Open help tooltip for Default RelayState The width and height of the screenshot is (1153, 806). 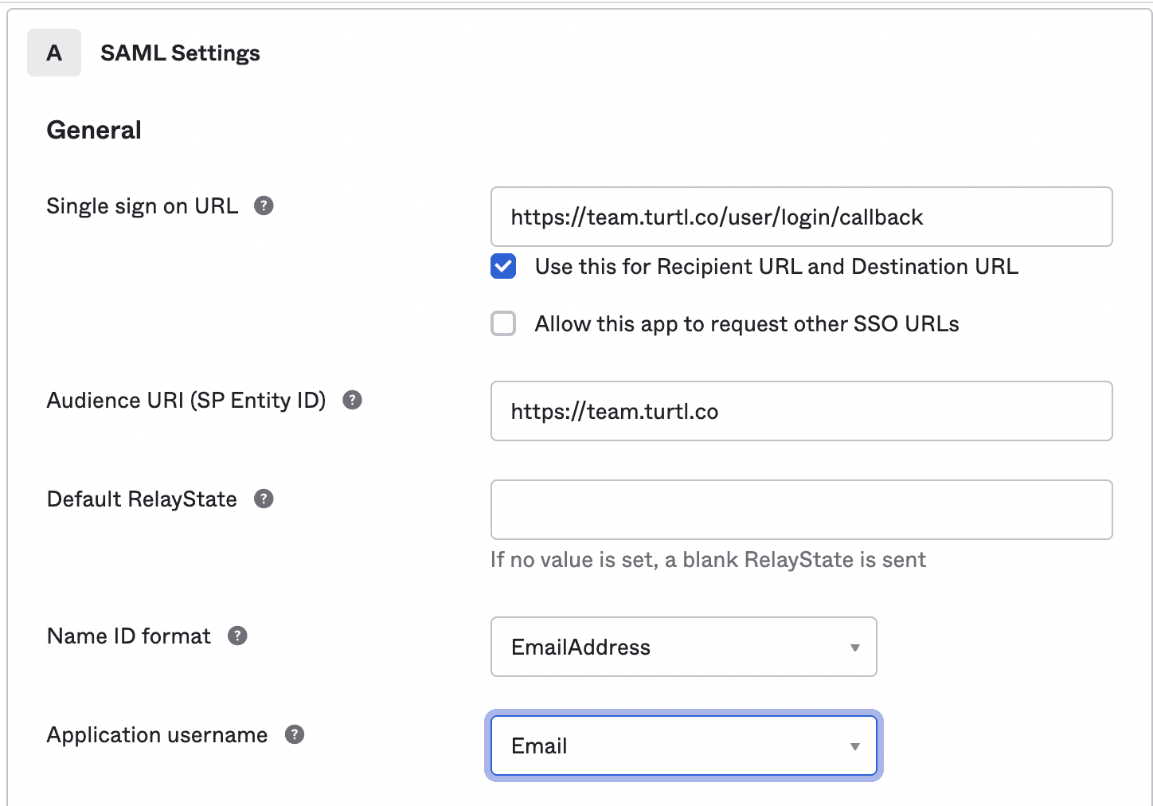click(x=264, y=499)
